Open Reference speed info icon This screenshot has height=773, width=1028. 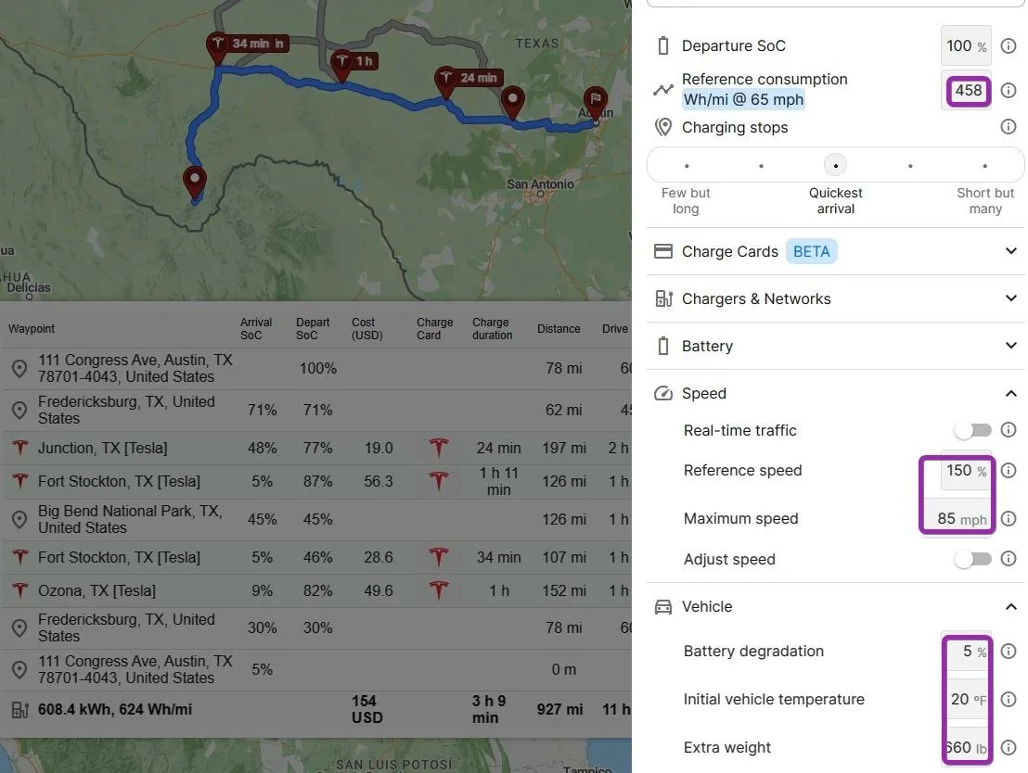point(1009,470)
